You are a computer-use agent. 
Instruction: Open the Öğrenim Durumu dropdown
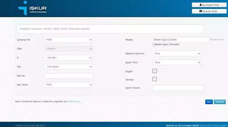point(177,54)
